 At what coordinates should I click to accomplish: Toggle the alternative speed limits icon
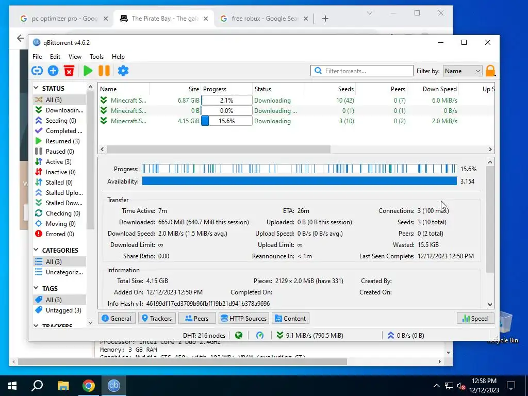pos(260,335)
